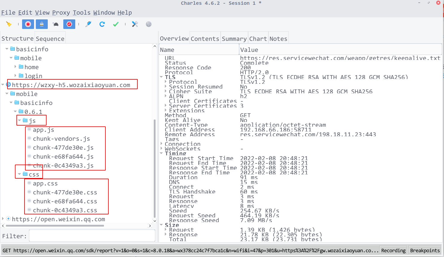This screenshot has width=444, height=257.
Task: Click the Recording status button
Action: click(x=393, y=250)
